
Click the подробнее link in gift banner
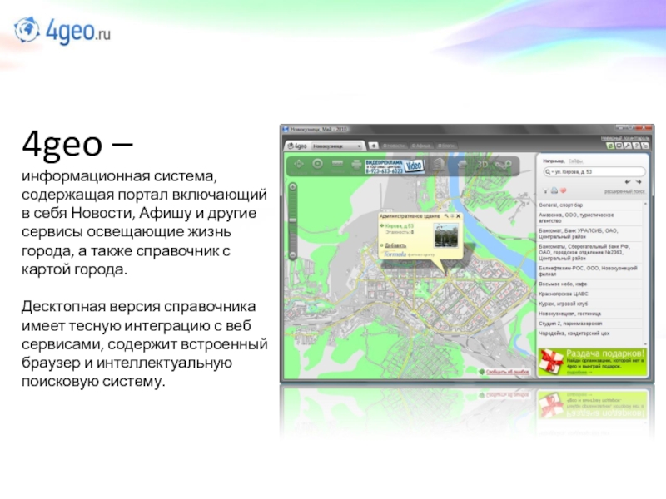pyautogui.click(x=579, y=372)
